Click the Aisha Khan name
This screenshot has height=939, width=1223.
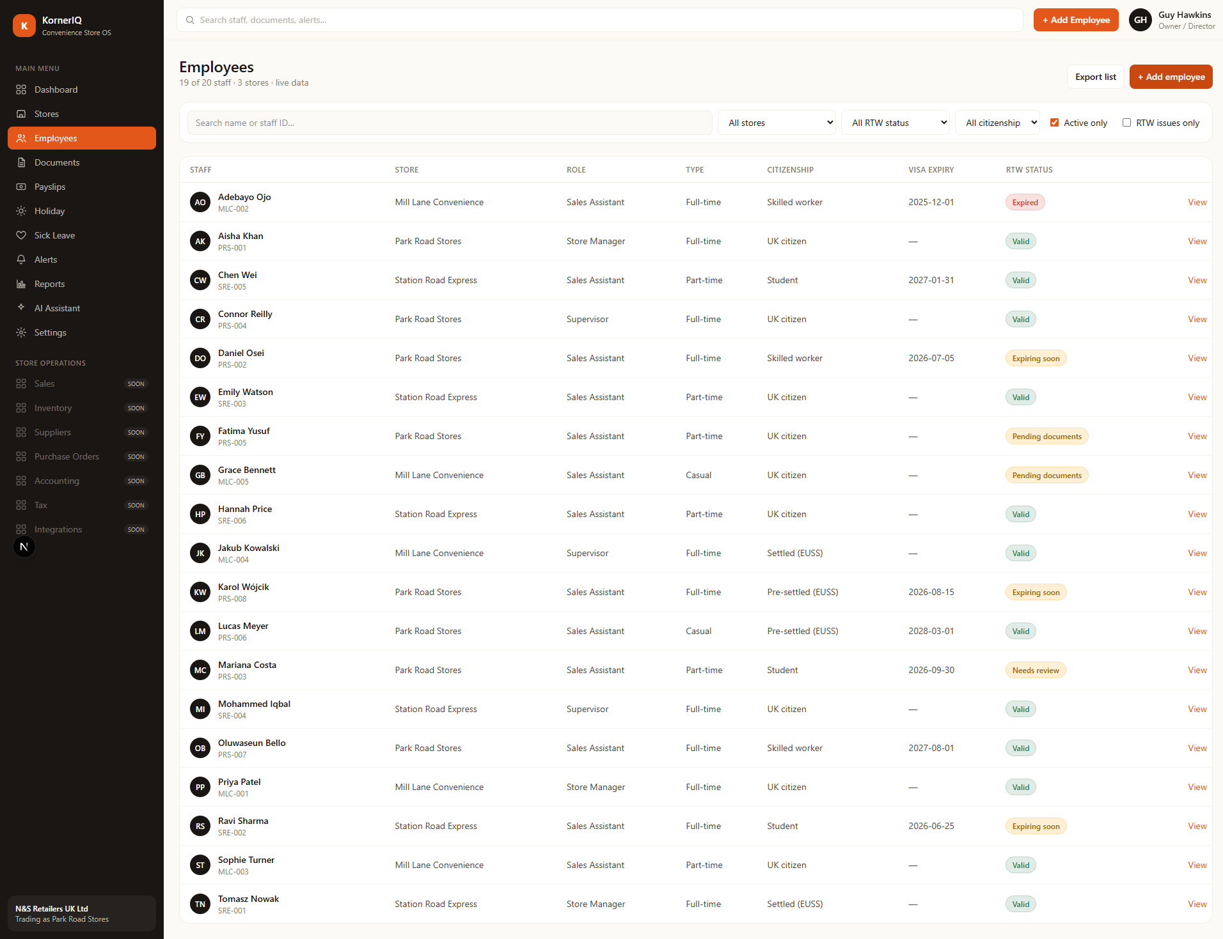tap(241, 236)
